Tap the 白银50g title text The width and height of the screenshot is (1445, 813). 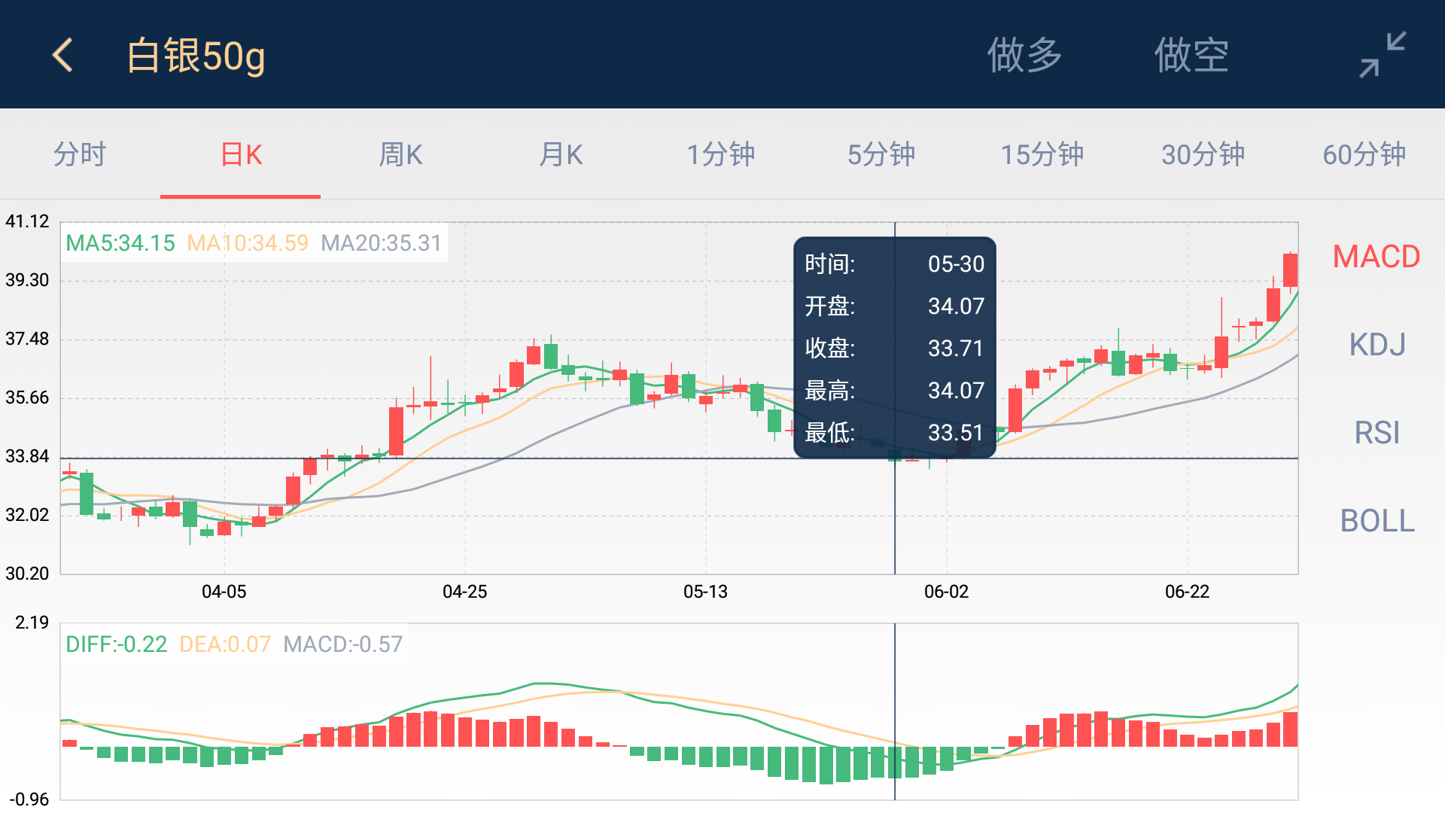tap(196, 56)
